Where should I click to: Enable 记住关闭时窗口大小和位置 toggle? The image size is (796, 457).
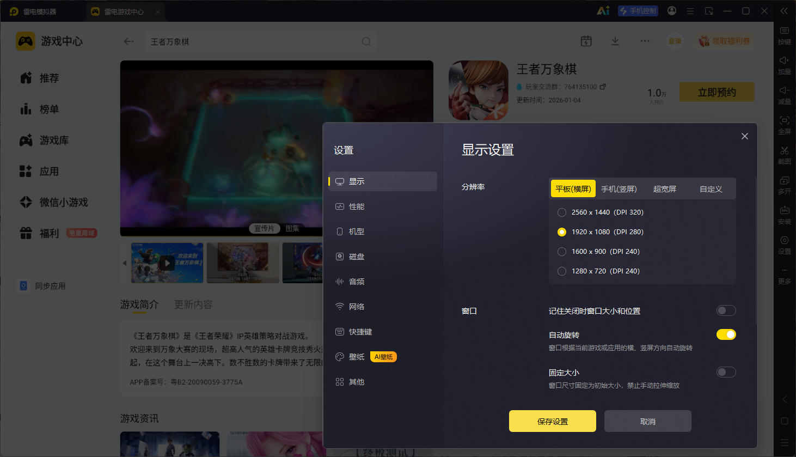click(726, 310)
